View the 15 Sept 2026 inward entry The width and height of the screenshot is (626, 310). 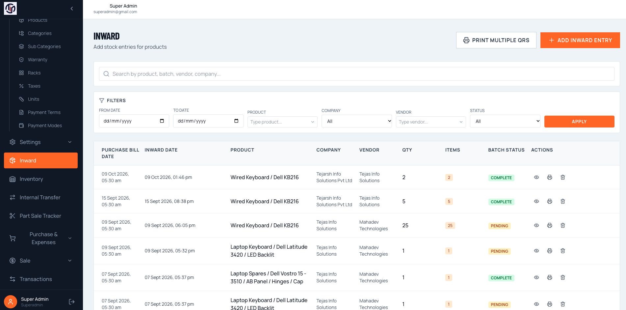point(536,201)
